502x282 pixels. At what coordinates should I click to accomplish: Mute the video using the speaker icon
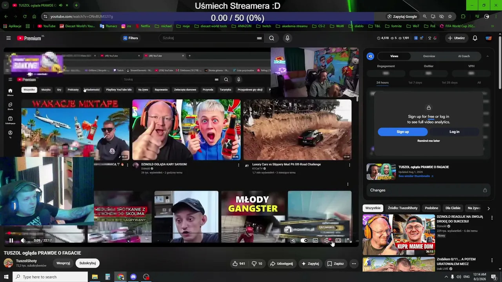click(23, 240)
